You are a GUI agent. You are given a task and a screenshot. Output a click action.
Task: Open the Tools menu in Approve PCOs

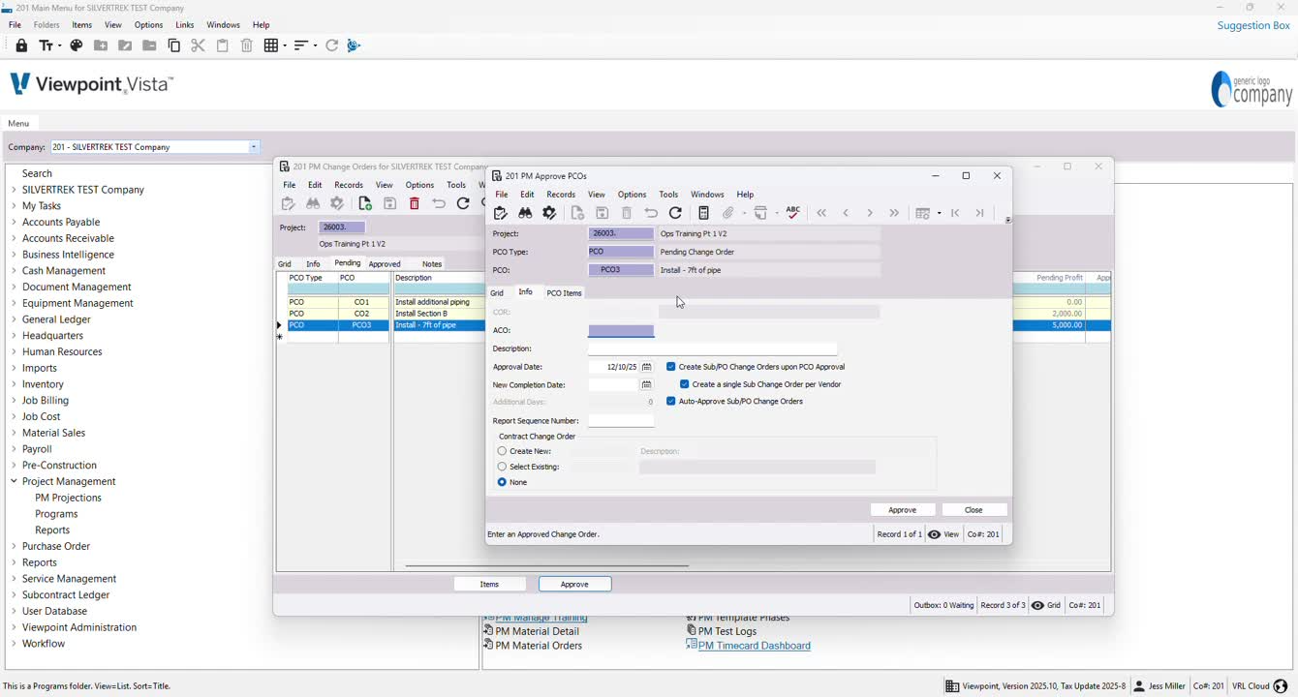pos(668,195)
